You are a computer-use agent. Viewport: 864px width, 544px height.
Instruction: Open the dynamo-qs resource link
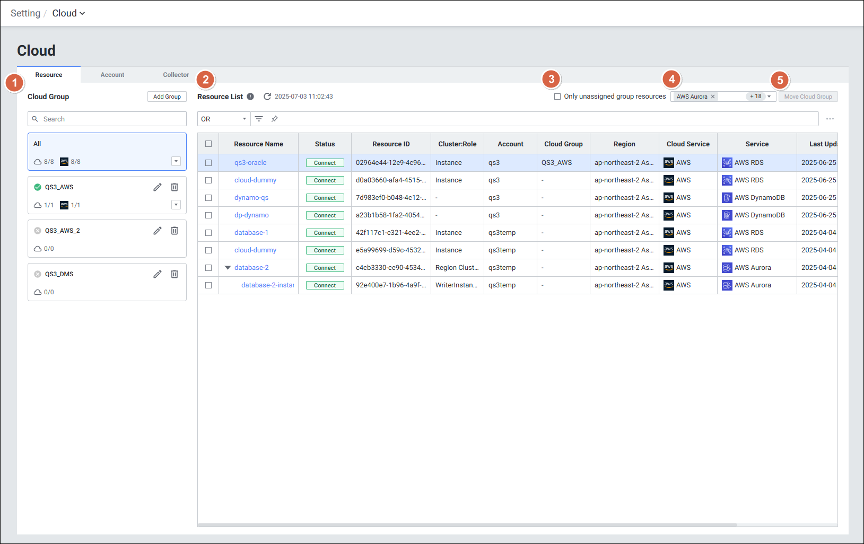[251, 198]
